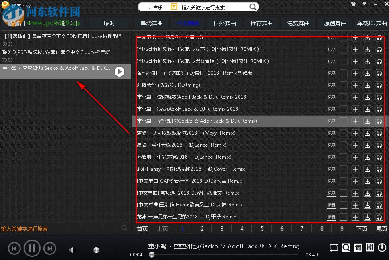Add 海阔天空+光辉岁月(DJming) to playlist with plus icon
389x260 pixels.
click(355, 85)
